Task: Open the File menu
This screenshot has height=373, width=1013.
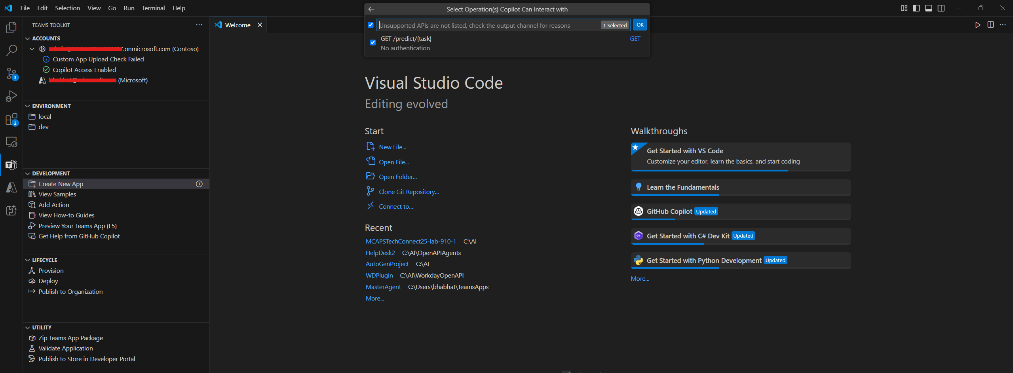Action: 25,8
